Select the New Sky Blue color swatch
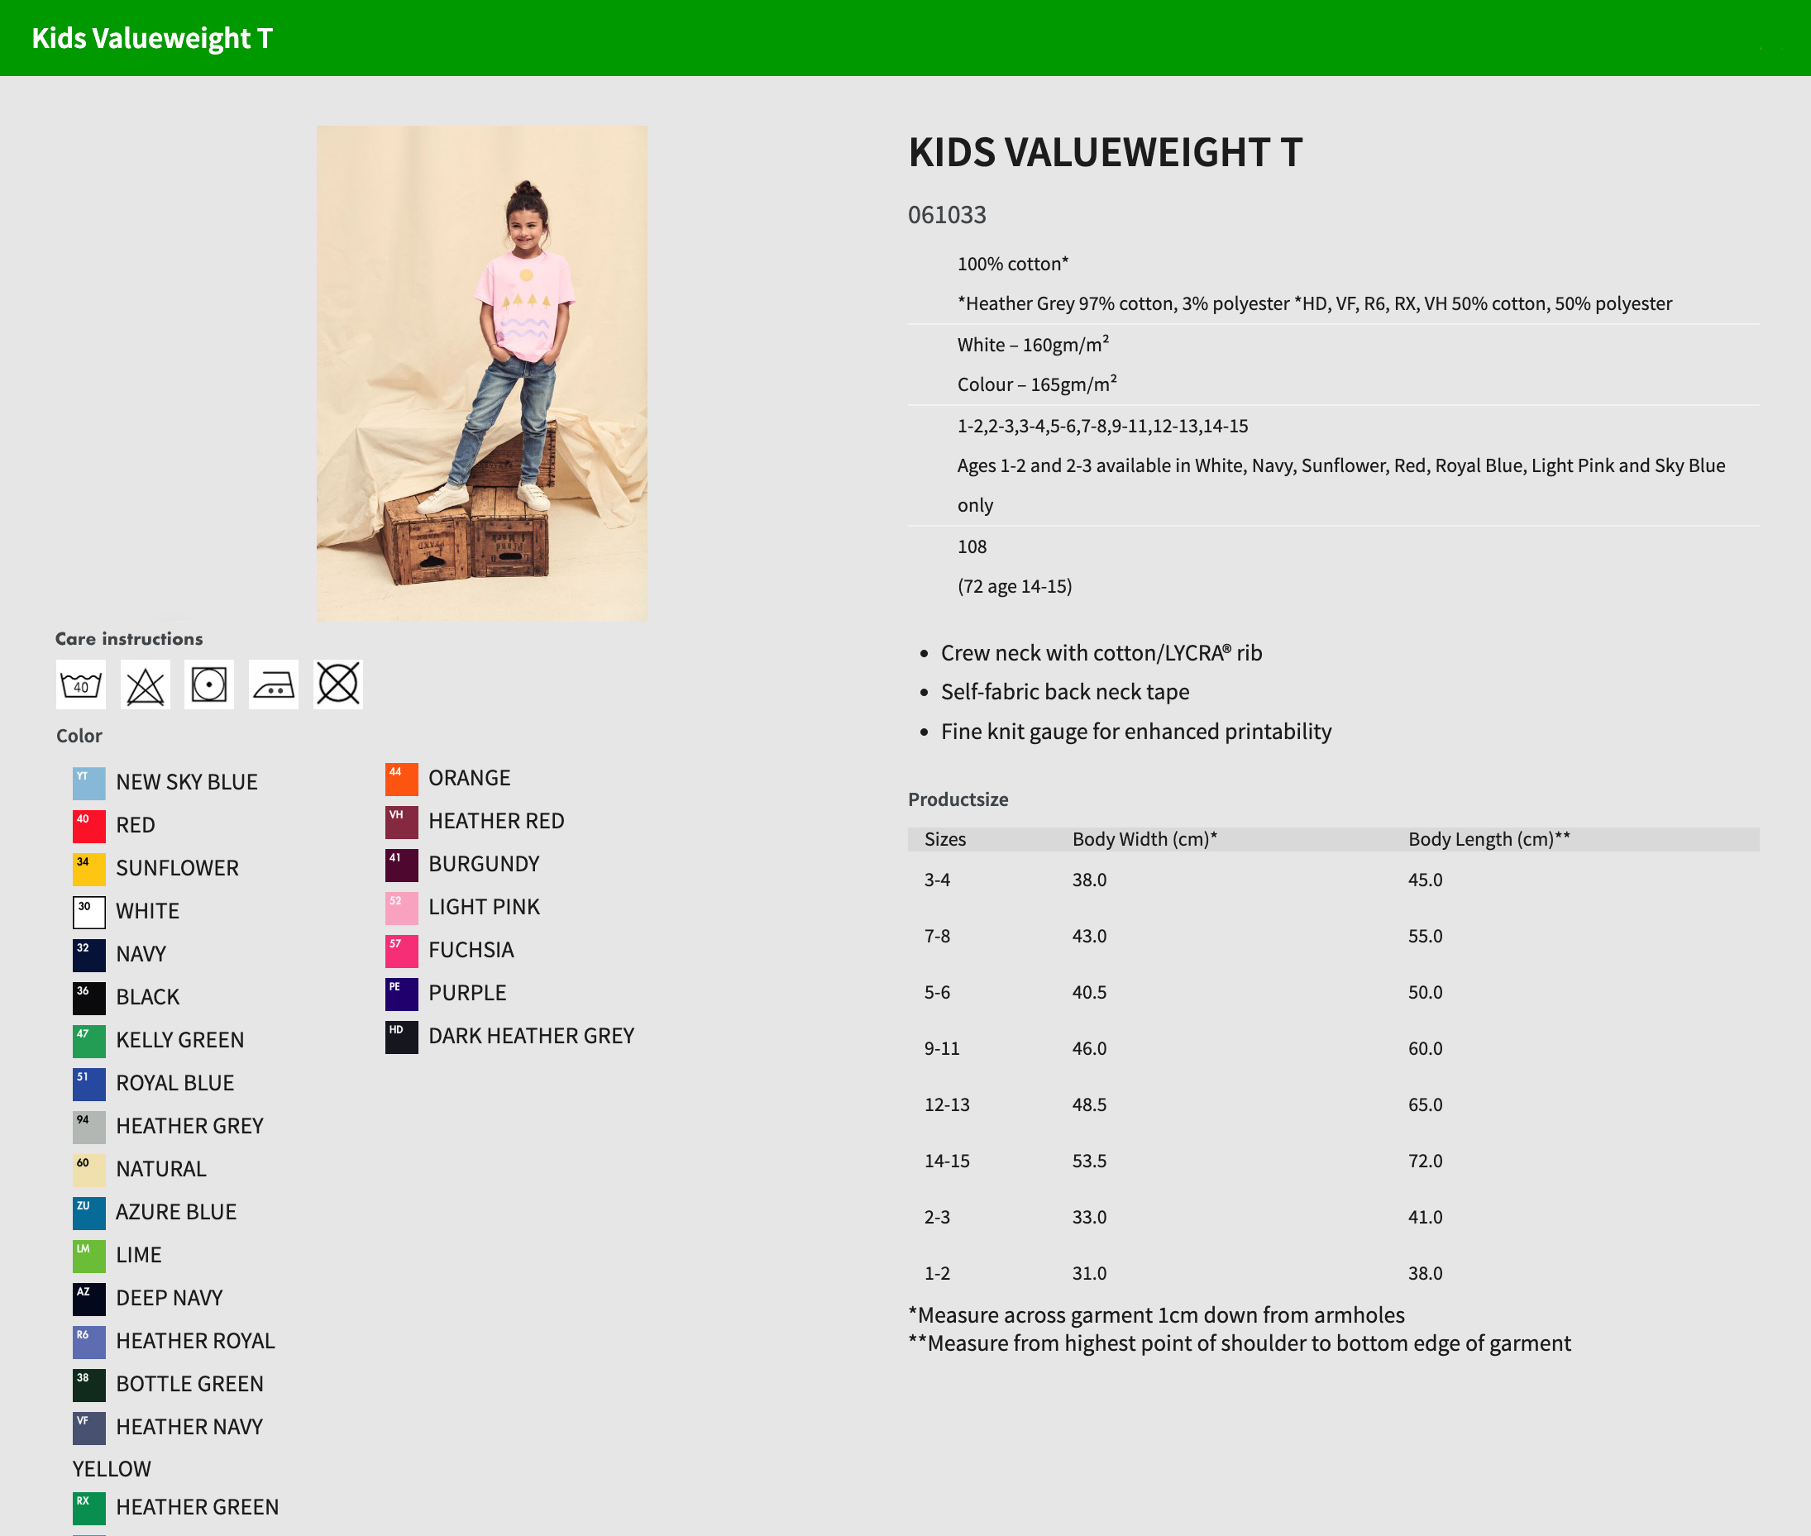1811x1536 pixels. (x=88, y=783)
